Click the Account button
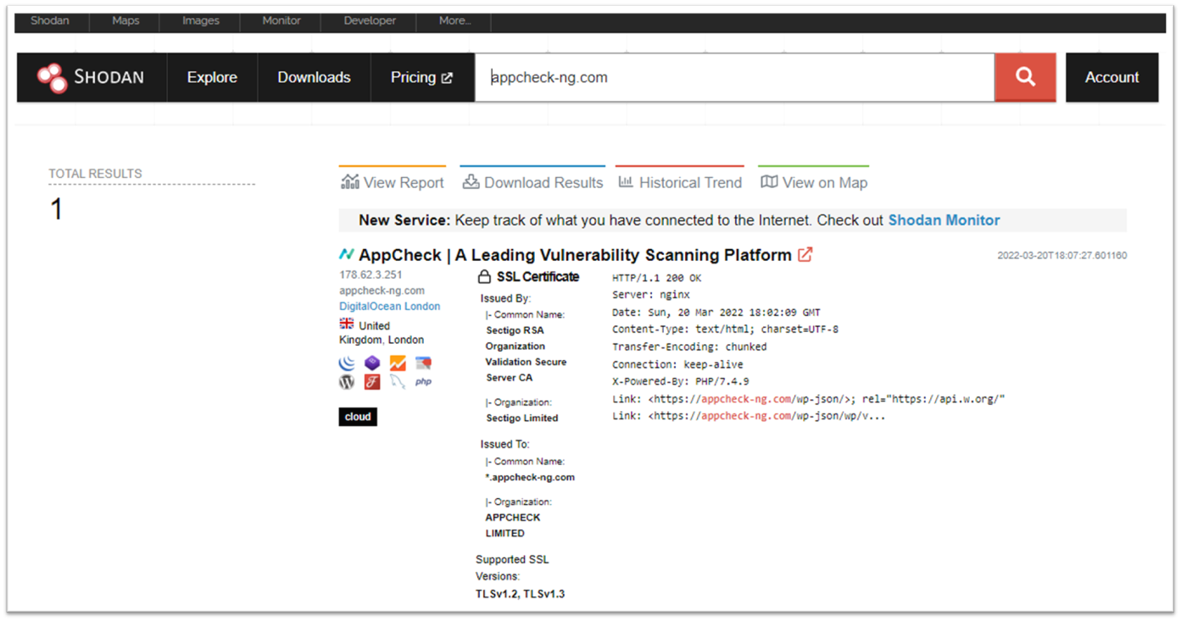The image size is (1181, 621). (1111, 77)
